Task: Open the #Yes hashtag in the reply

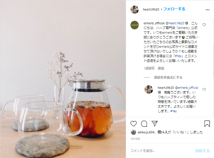Action: pos(173,111)
